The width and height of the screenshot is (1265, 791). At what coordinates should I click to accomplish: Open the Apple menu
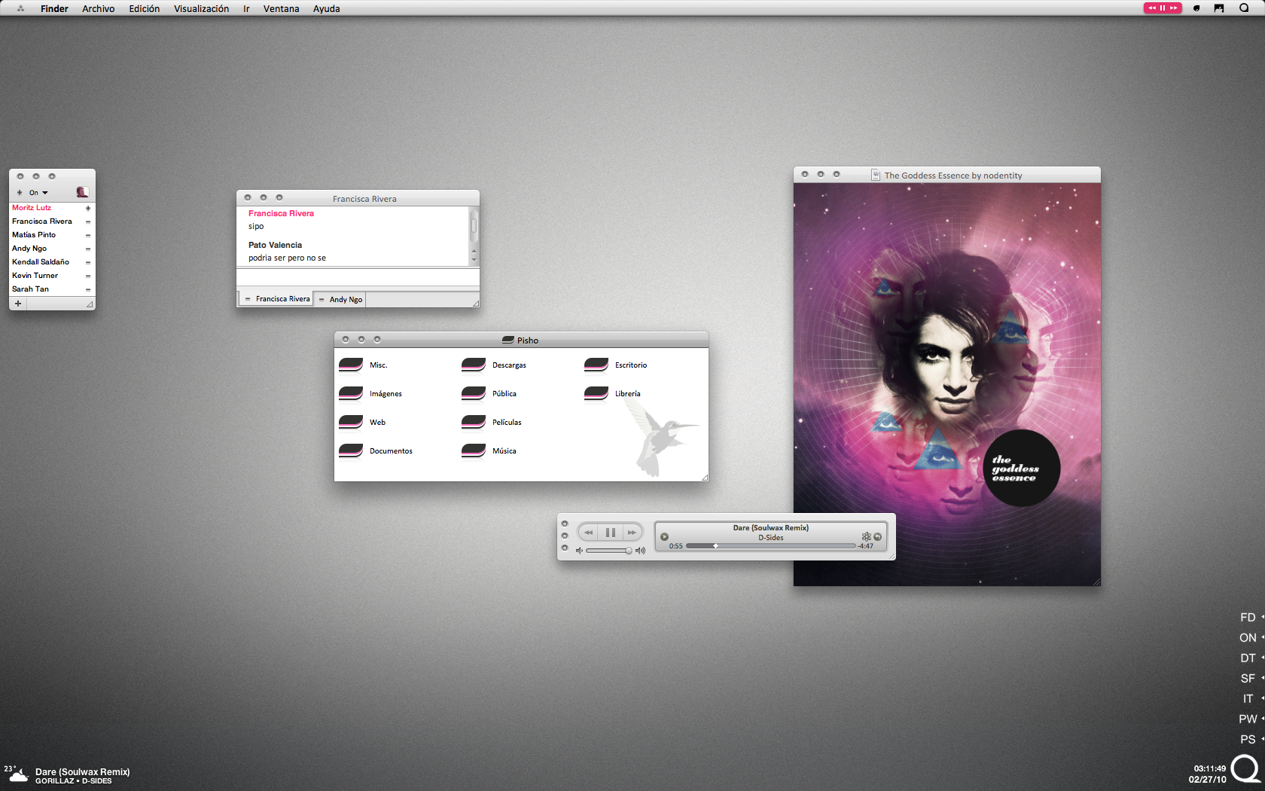point(20,8)
